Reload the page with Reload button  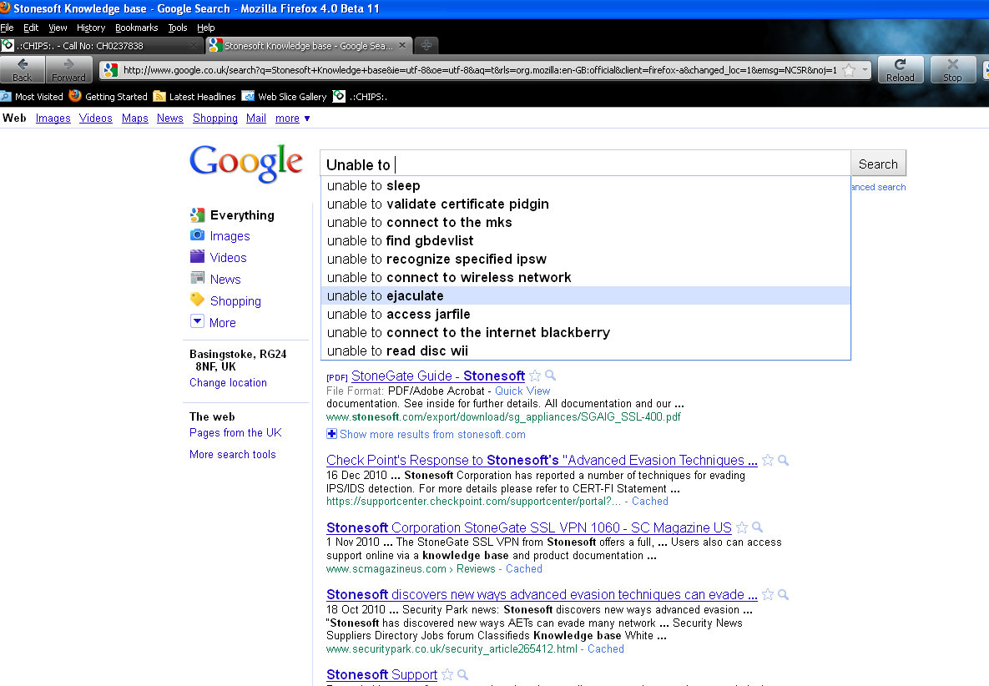coord(900,69)
